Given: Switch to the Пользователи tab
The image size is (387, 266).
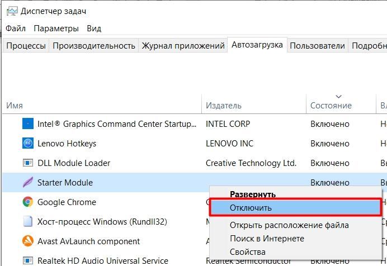Looking at the screenshot, I should pos(318,46).
